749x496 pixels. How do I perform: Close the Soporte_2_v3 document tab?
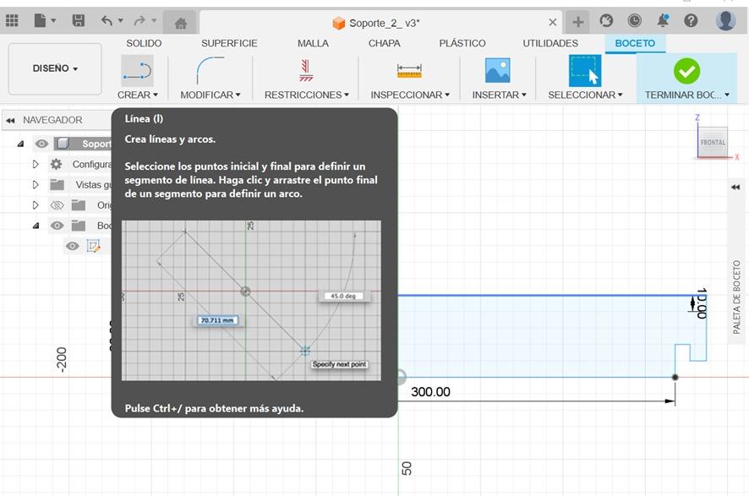pos(552,22)
